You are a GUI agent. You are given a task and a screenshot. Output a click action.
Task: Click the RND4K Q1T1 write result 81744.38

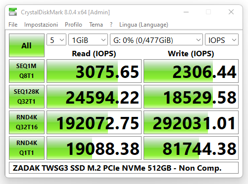[x=191, y=148]
